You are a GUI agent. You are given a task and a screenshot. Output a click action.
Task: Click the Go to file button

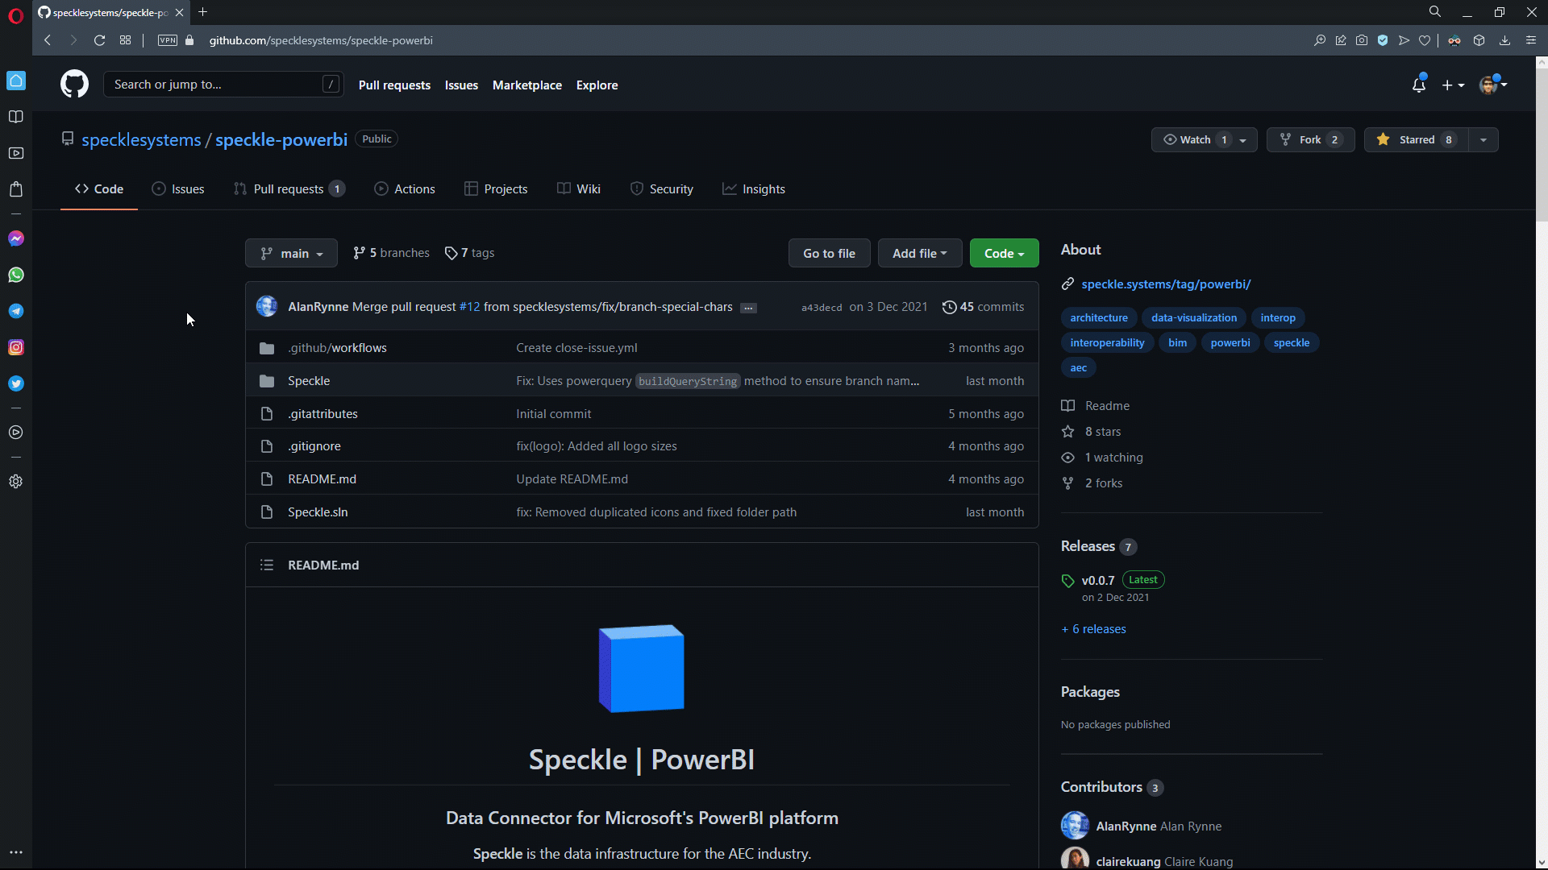(829, 254)
